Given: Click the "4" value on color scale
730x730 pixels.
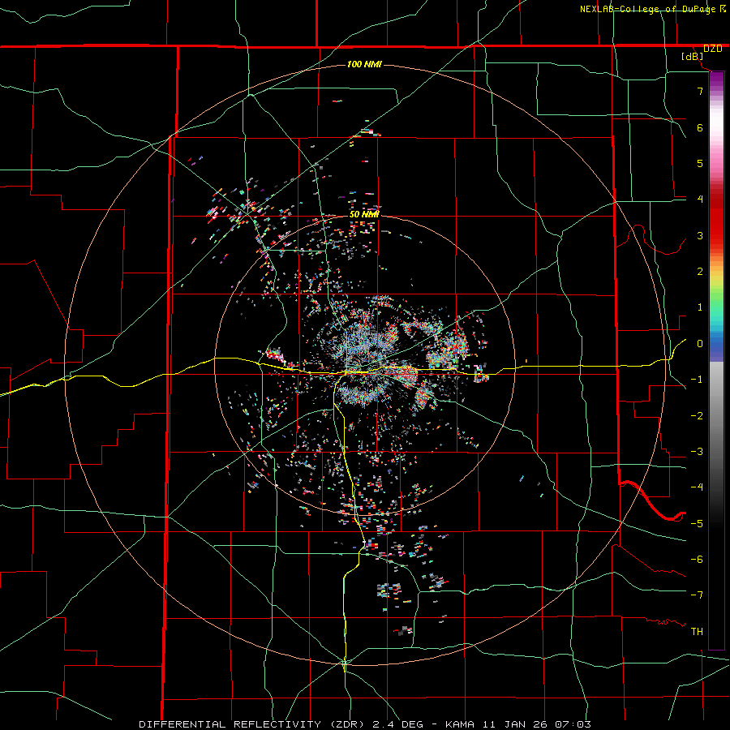Looking at the screenshot, I should pyautogui.click(x=700, y=200).
